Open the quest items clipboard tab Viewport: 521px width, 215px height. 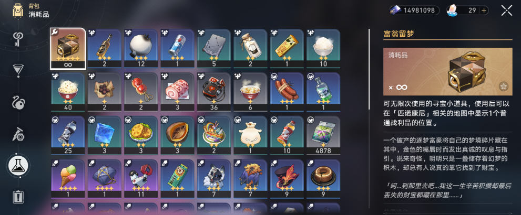click(x=17, y=197)
